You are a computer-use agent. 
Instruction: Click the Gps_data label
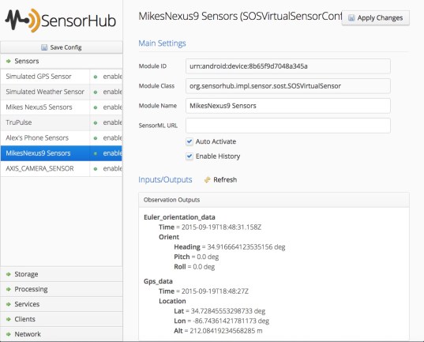click(158, 281)
